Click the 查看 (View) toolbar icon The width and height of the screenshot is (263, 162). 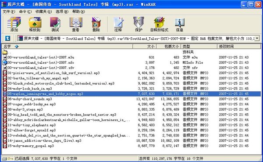click(76, 25)
